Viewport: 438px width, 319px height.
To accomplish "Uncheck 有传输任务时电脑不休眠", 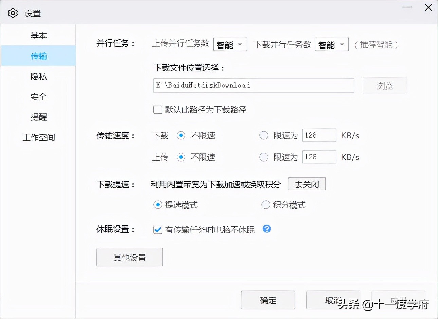I will [x=157, y=229].
